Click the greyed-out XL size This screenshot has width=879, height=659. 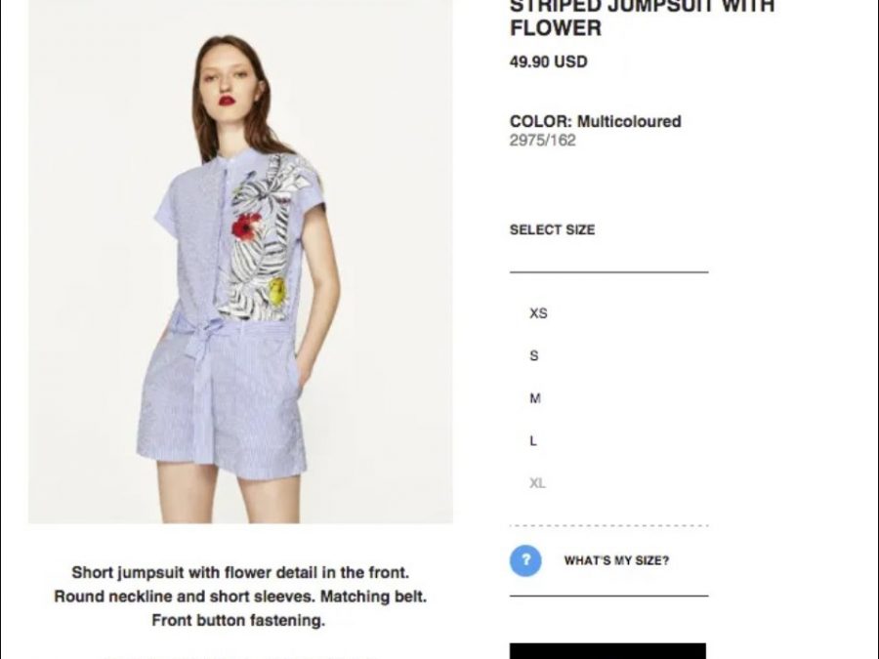(537, 483)
